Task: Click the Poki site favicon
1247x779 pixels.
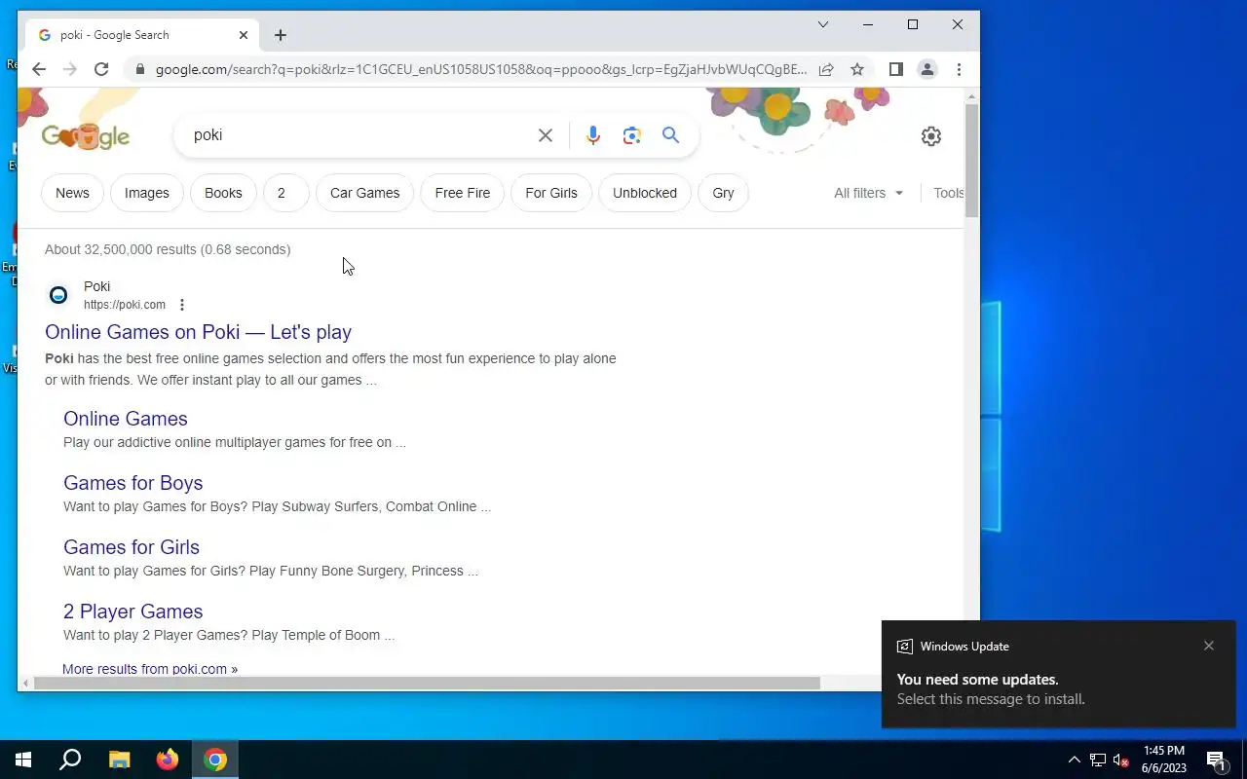Action: (58, 295)
